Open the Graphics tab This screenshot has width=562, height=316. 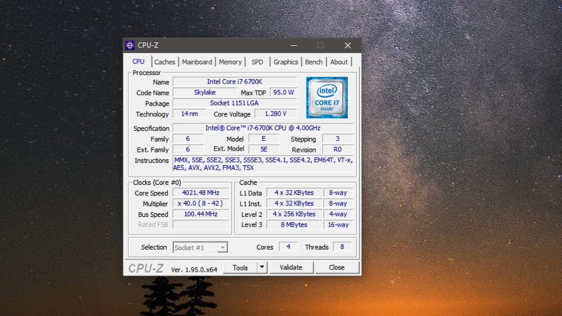[x=286, y=62]
